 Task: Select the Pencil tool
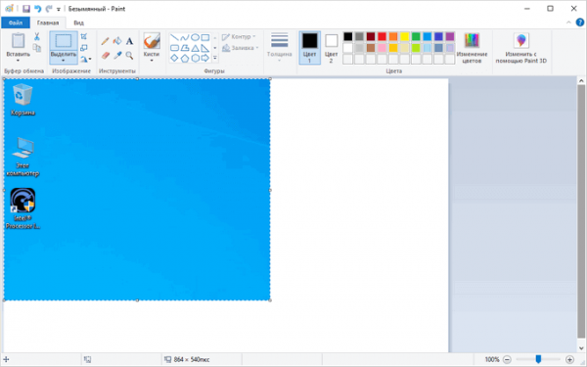pos(106,41)
